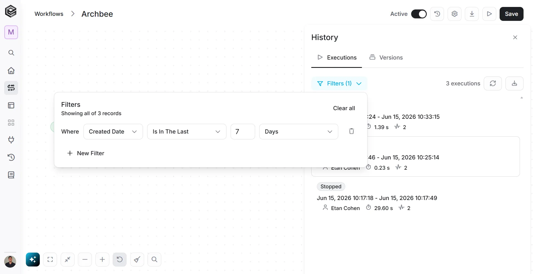
Task: Click the filter value field showing 7
Action: [243, 132]
